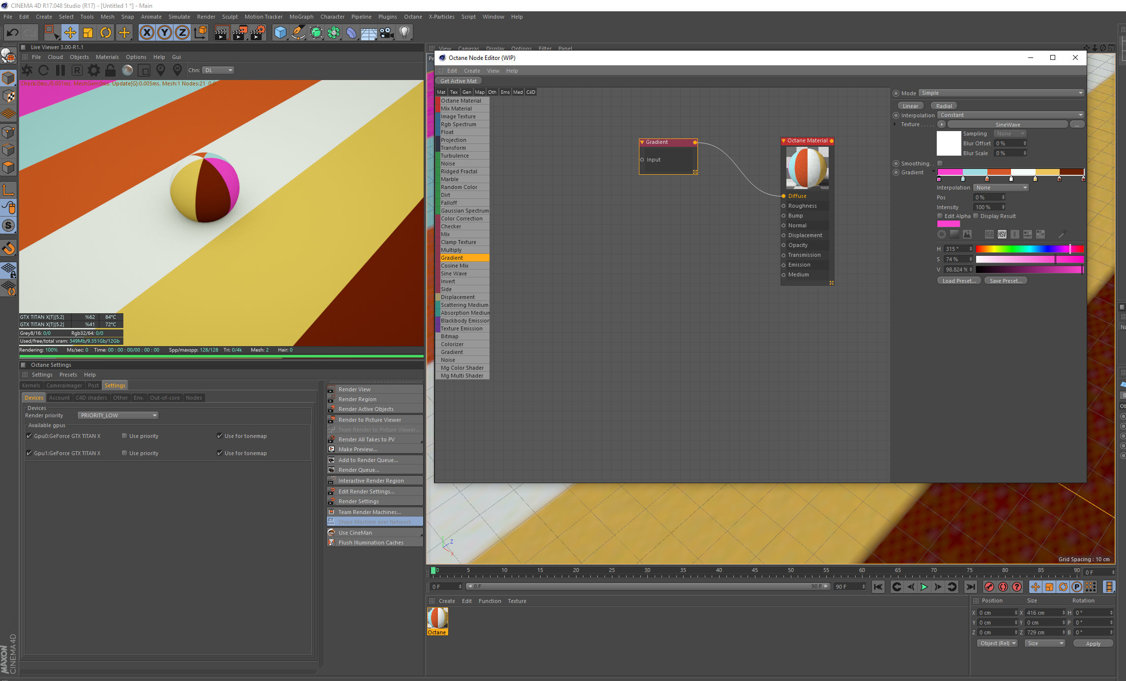Open the Render priority dropdown
The image size is (1126, 681).
118,415
